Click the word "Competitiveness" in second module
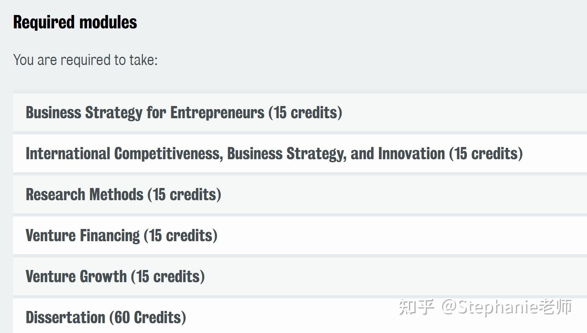Viewport: 587px width, 333px height. tap(169, 154)
